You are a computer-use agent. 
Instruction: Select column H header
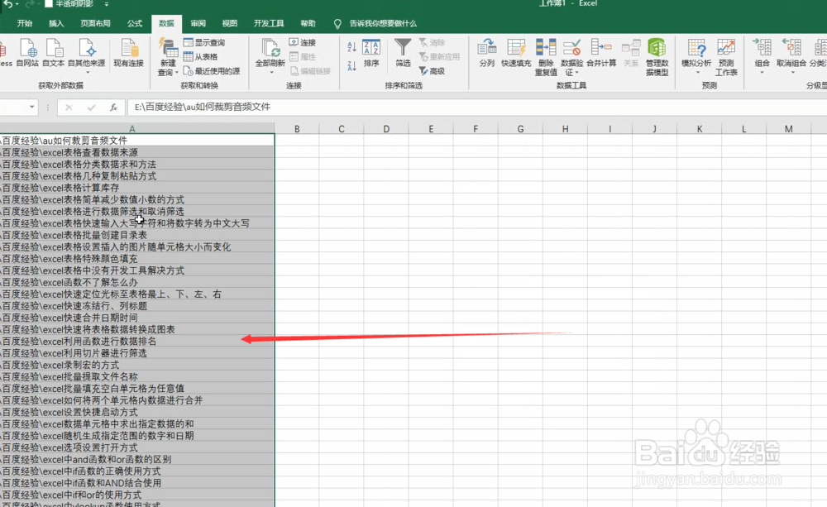click(565, 129)
